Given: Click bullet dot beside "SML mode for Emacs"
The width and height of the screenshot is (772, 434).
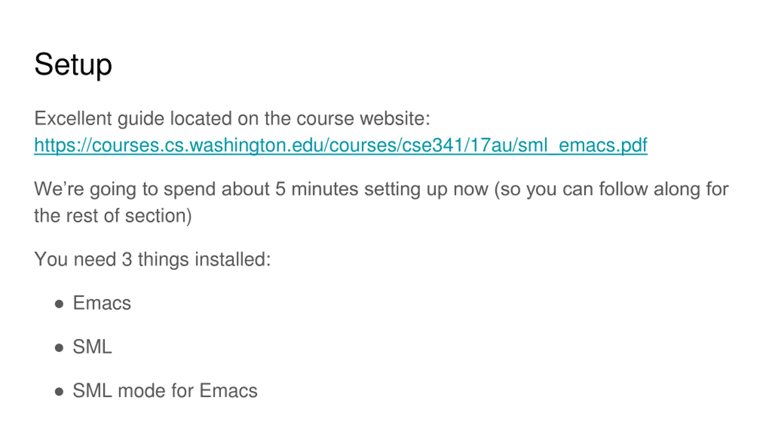Looking at the screenshot, I should pos(59,392).
